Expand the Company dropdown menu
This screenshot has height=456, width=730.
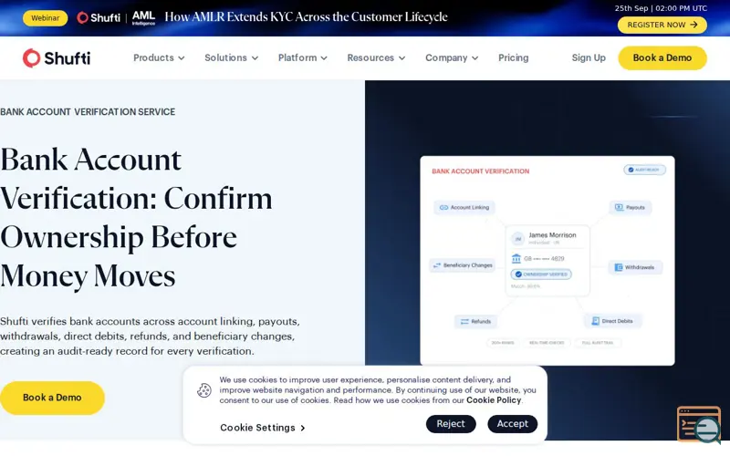tap(452, 57)
